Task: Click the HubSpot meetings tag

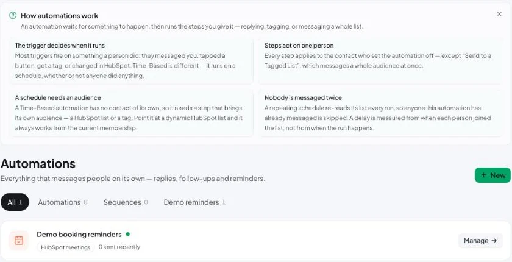Action: point(66,247)
